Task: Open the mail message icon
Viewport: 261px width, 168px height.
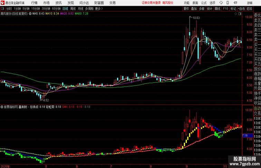Action: 235,3
